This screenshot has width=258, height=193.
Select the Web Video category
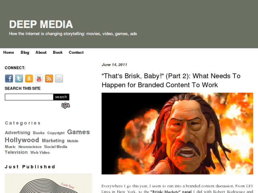click(x=40, y=152)
